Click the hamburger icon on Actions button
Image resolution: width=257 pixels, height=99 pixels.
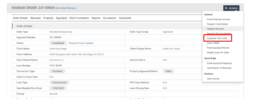pos(226,8)
